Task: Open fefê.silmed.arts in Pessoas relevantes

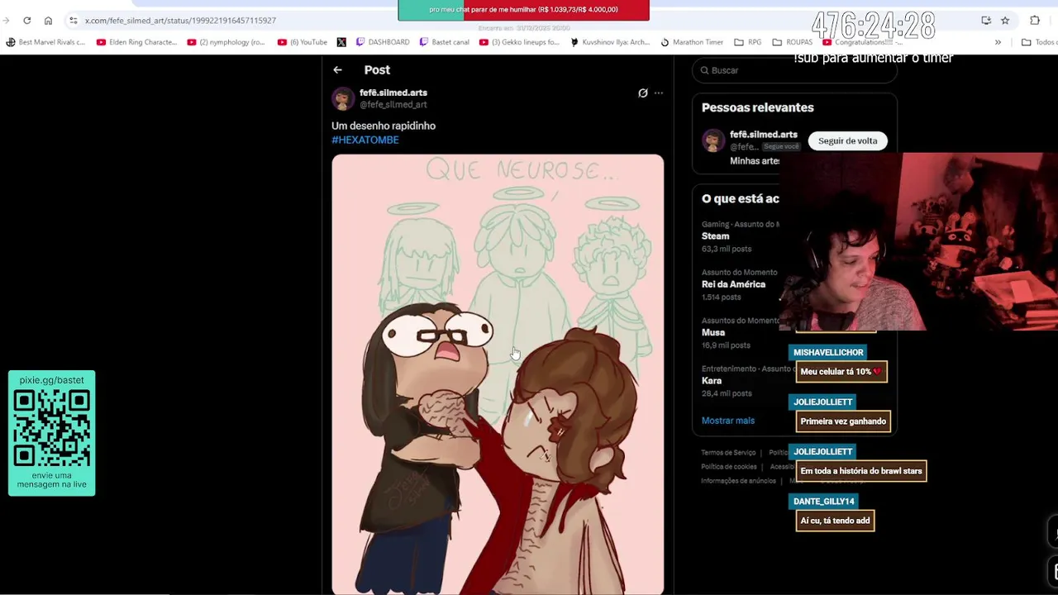Action: [764, 134]
